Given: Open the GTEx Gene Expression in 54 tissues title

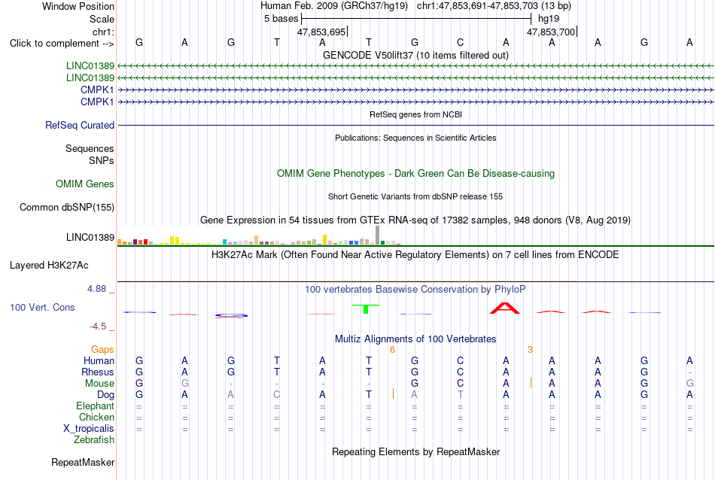Looking at the screenshot, I should 415,220.
